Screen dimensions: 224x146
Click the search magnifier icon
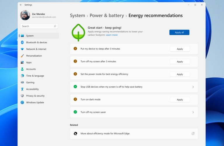(x=55, y=26)
